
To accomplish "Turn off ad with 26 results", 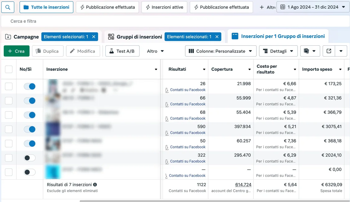I will point(30,86).
